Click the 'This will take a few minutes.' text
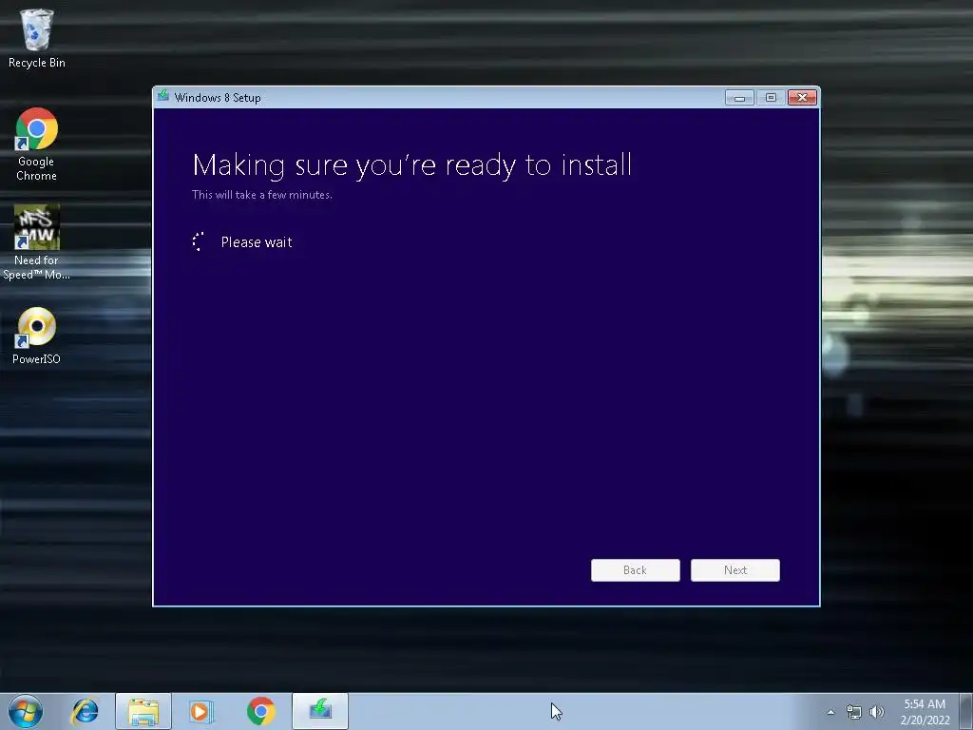 click(262, 194)
